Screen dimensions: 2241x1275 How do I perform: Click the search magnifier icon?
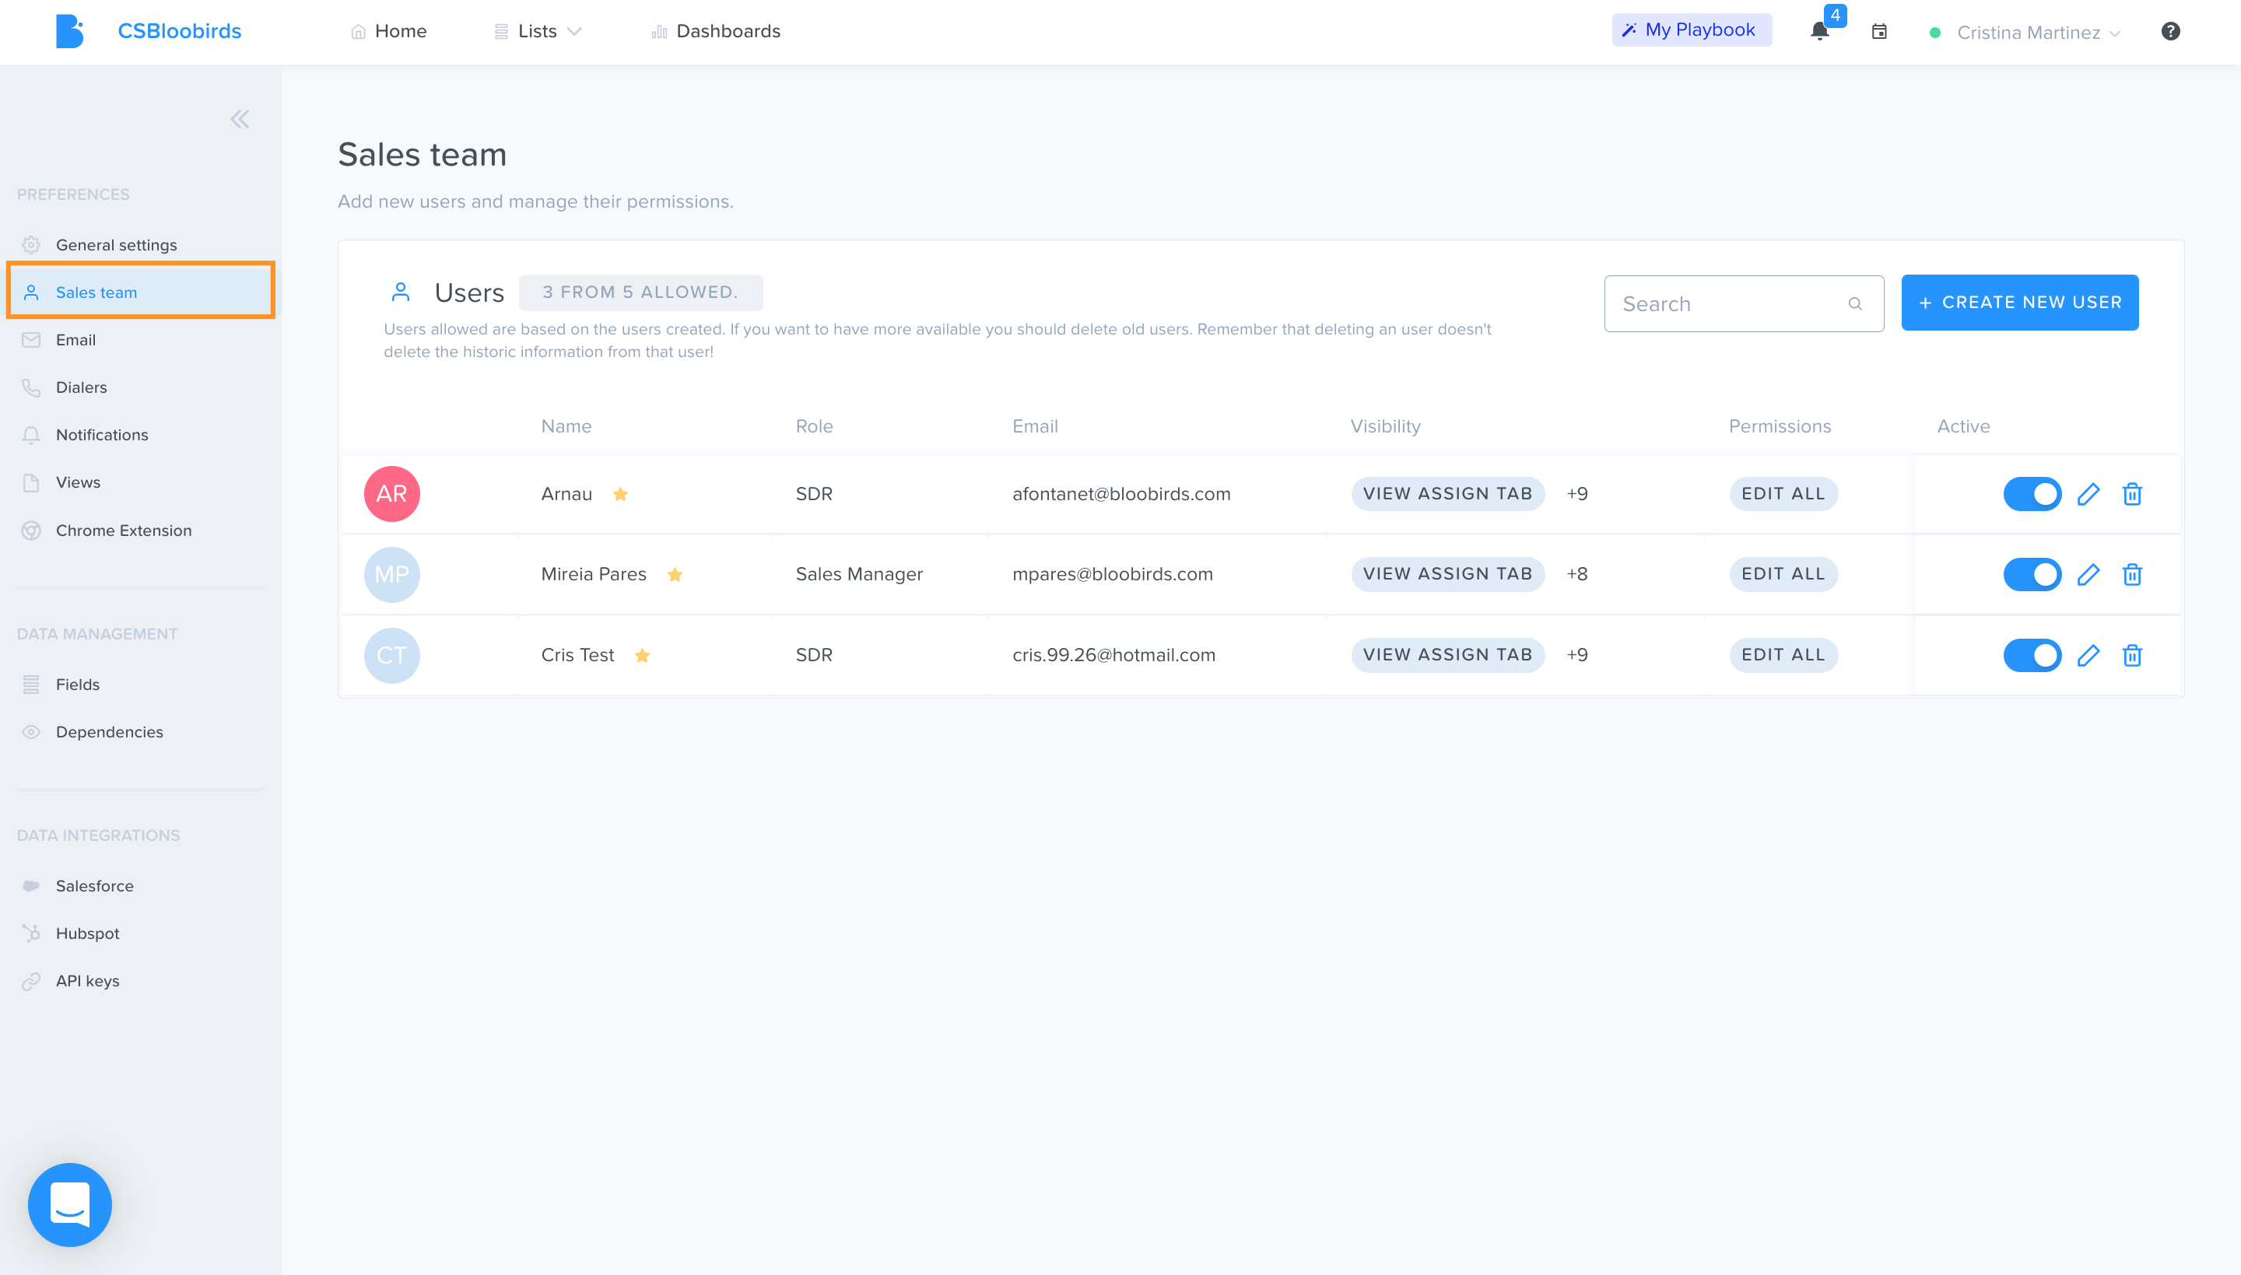click(x=1855, y=304)
